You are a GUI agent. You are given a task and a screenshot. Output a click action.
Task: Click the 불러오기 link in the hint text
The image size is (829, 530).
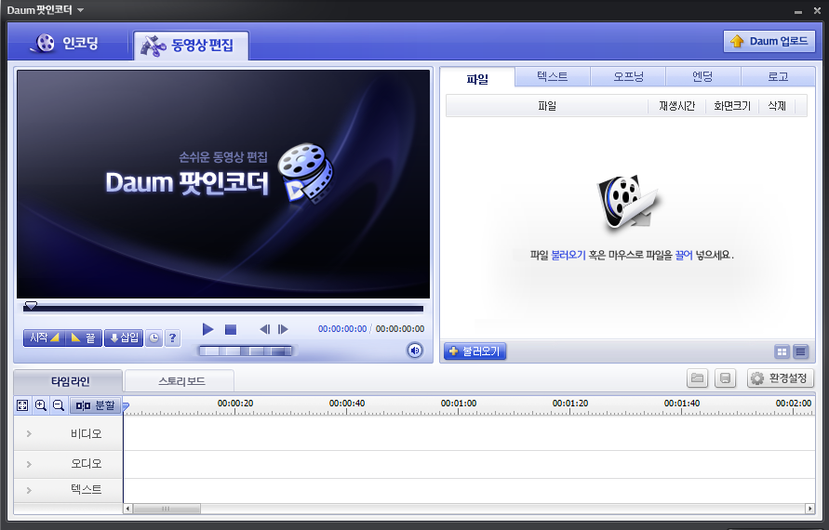coord(568,255)
